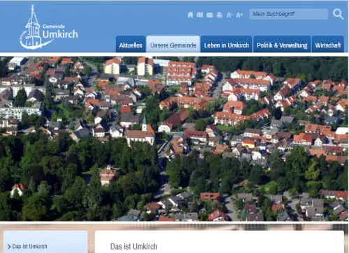The width and height of the screenshot is (349, 253).
Task: Click the Das ist Umkirch heading
Action: 134,247
